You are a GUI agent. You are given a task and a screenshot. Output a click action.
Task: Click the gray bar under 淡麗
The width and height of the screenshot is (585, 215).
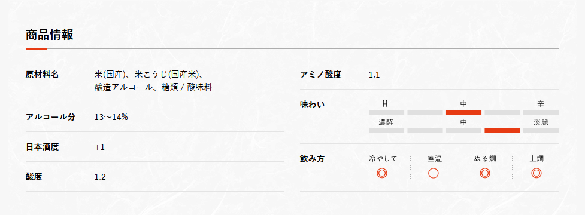coord(541,130)
